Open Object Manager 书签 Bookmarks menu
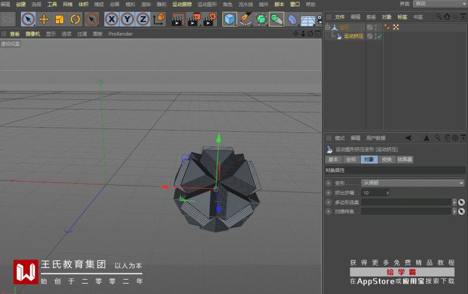 tap(418, 17)
